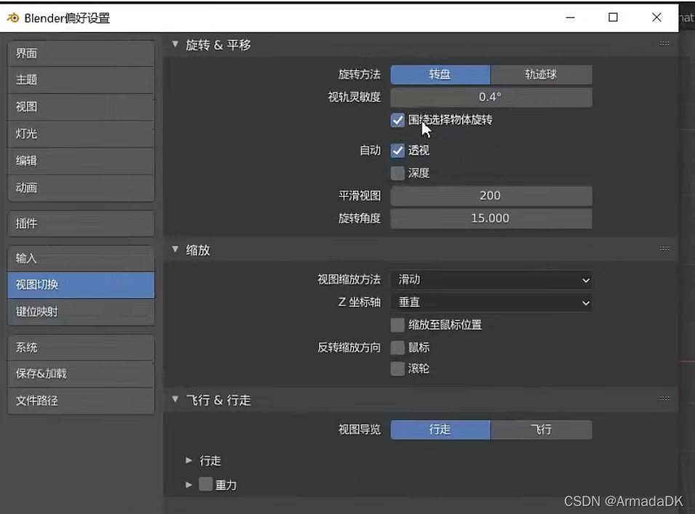Check the 滚轮 invert zoom option
This screenshot has height=514, width=695.
coord(398,369)
